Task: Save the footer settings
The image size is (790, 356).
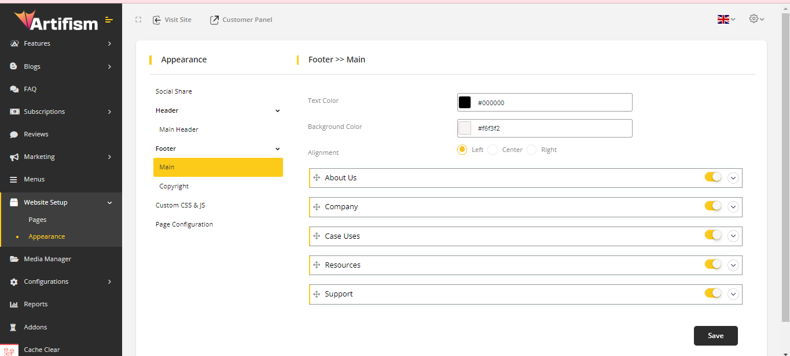Action: [715, 336]
